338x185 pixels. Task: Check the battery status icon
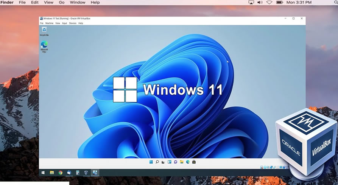(280, 2)
